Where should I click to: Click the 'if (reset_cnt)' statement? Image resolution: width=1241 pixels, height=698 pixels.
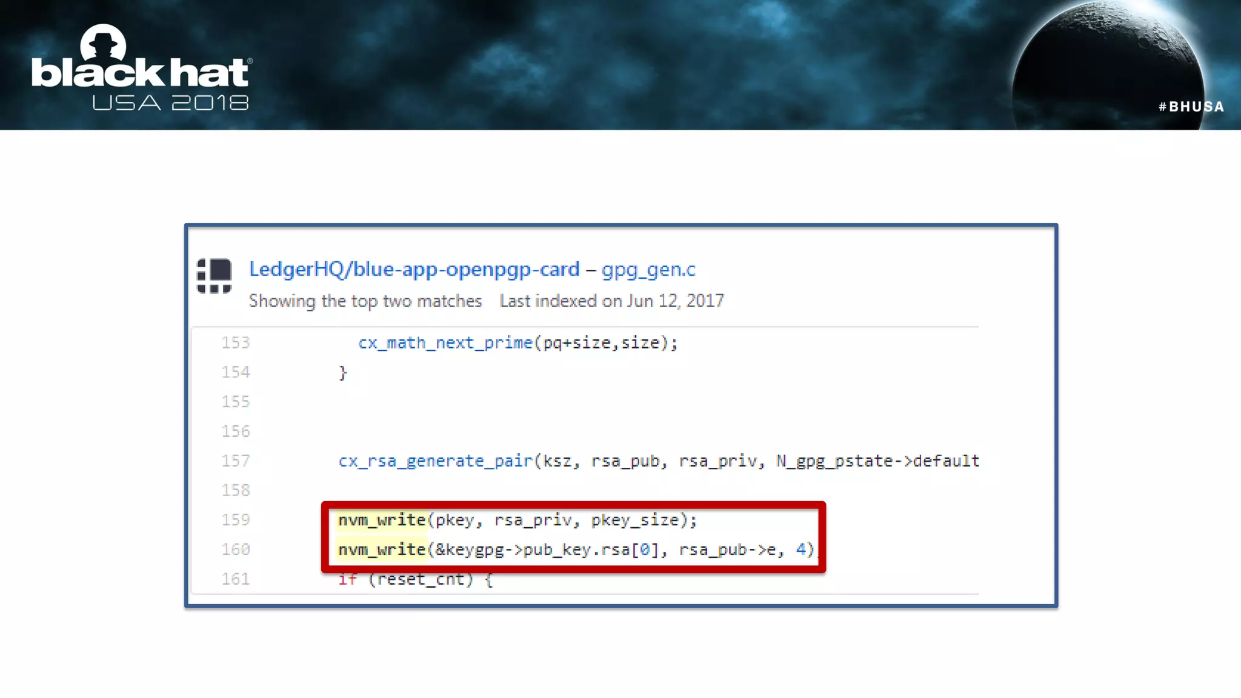pyautogui.click(x=415, y=579)
